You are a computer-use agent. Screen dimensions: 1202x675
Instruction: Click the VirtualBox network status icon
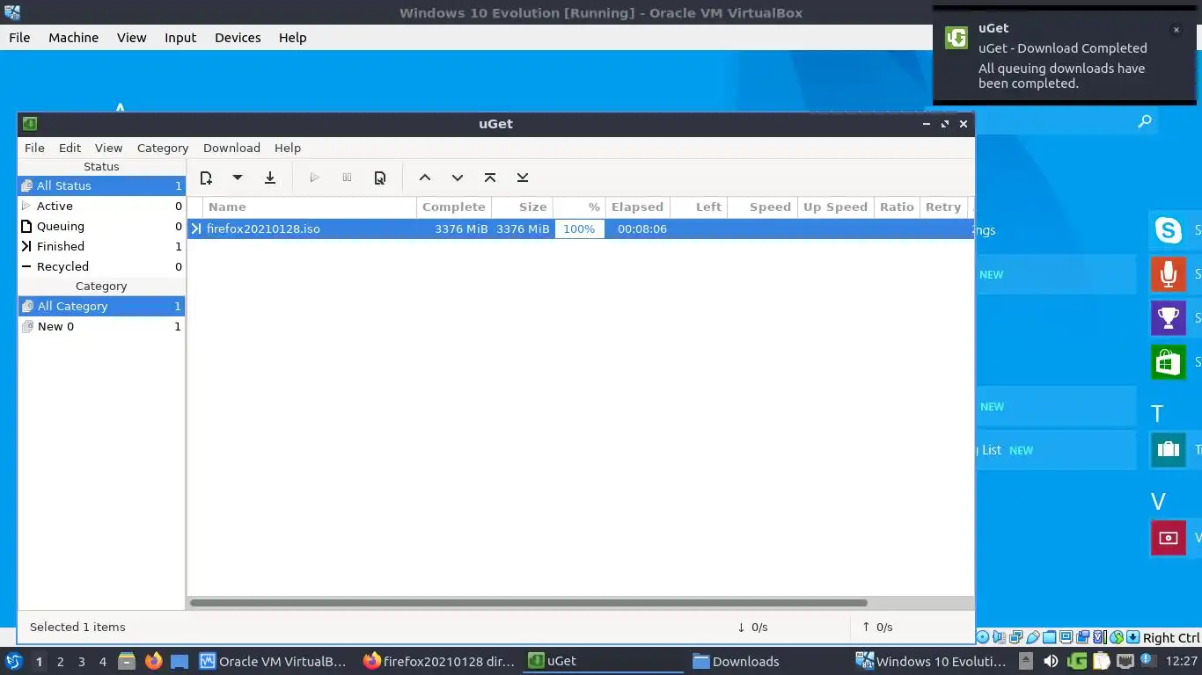coord(1015,637)
